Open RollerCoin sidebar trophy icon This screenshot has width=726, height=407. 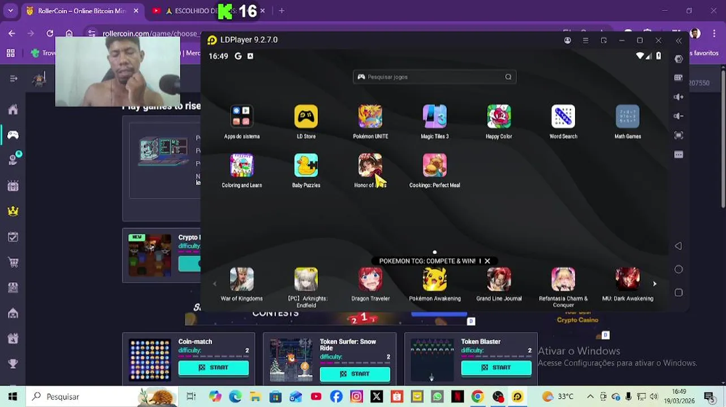[x=13, y=364]
